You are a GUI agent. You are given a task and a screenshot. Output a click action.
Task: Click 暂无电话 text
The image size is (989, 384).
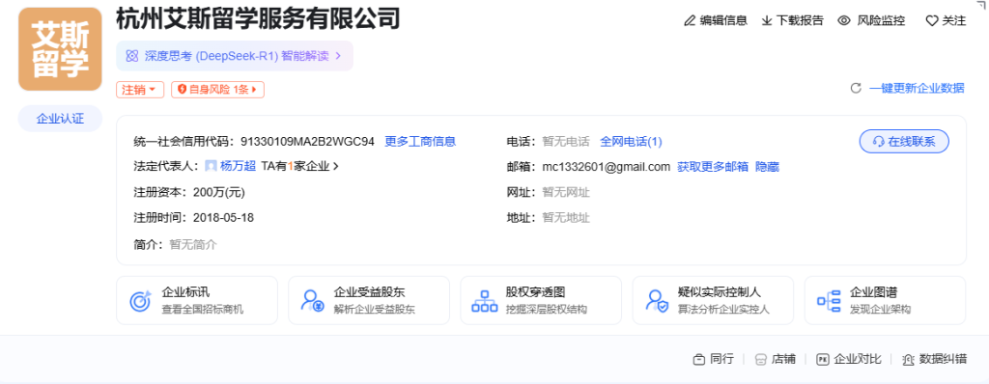pyautogui.click(x=566, y=141)
